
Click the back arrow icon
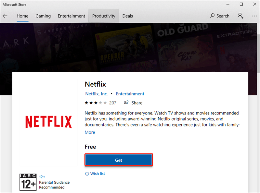click(x=5, y=16)
